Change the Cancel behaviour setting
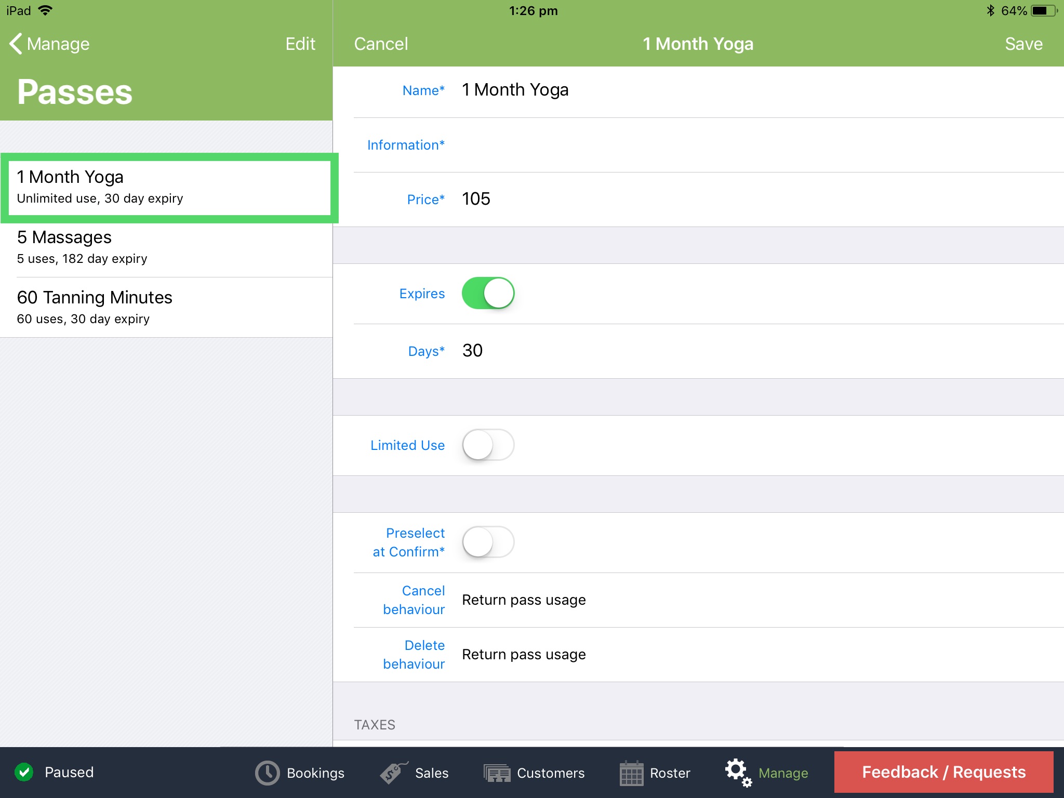 (x=524, y=600)
